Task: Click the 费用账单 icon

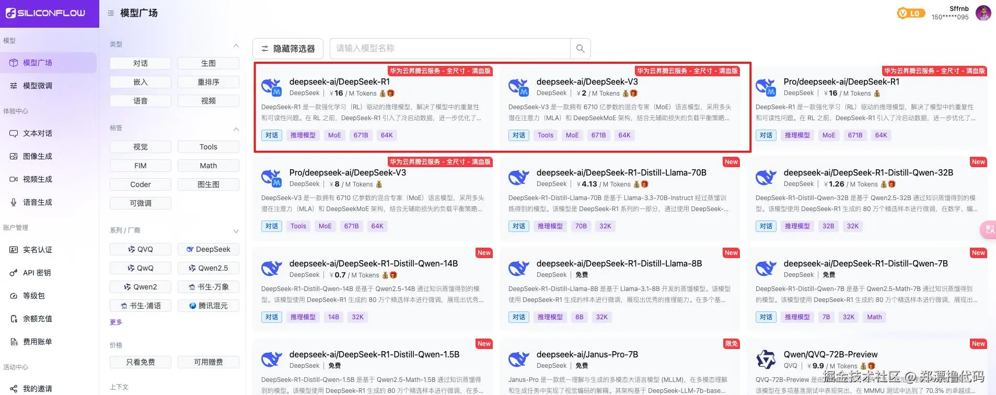Action: [x=14, y=342]
